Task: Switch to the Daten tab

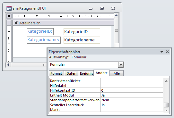Action: click(71, 73)
